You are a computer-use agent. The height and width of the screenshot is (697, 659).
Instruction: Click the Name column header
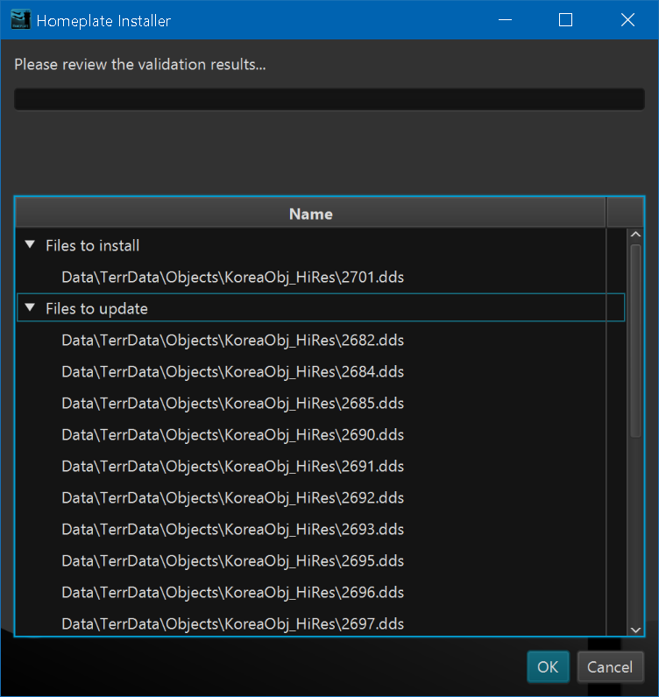(x=310, y=214)
